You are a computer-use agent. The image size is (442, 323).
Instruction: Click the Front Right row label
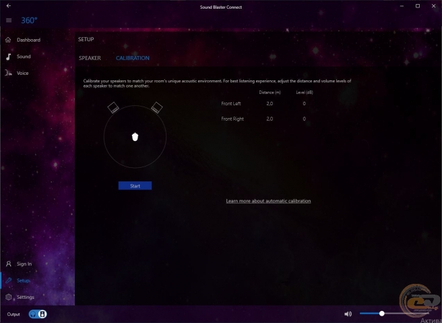click(232, 119)
